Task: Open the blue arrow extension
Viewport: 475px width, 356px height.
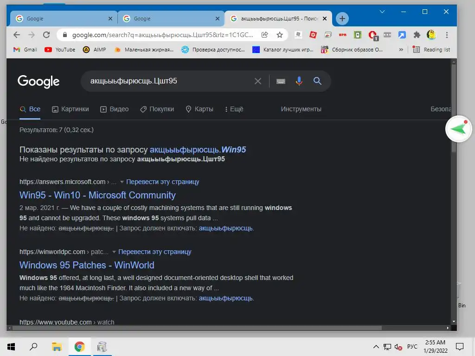Action: [x=402, y=35]
